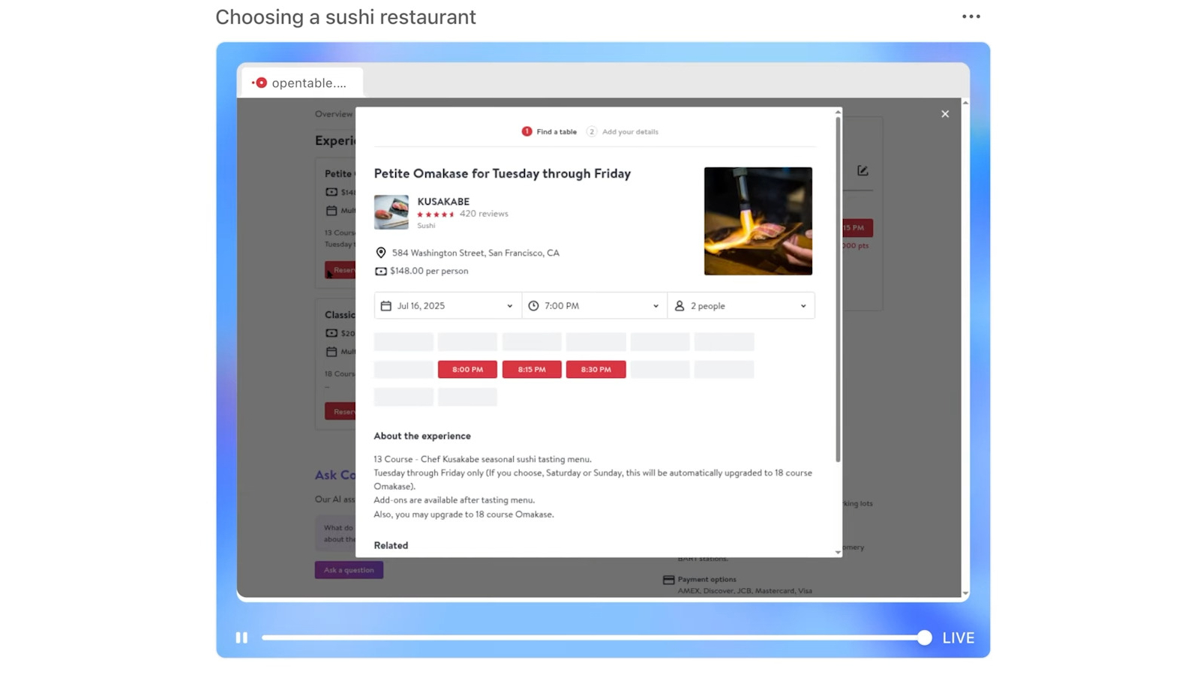Click the price icon beside $148.00 per person

tap(381, 271)
